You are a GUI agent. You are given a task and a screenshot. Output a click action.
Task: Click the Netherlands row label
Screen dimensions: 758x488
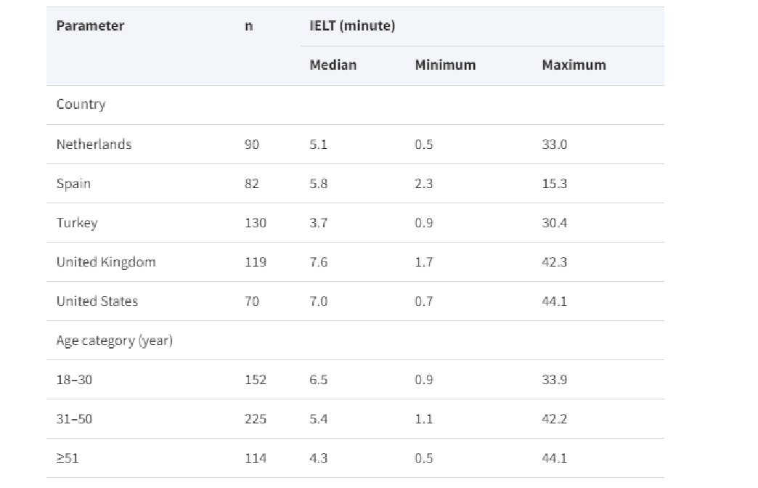pos(94,145)
